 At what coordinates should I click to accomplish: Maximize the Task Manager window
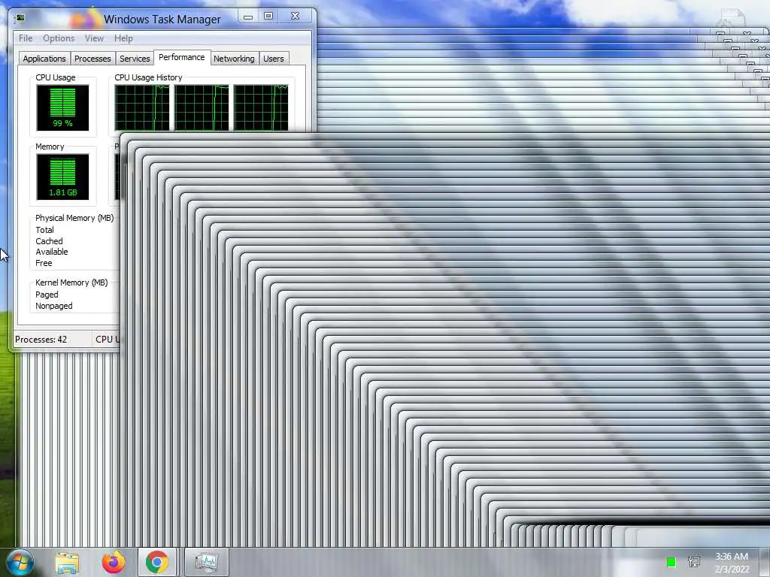[268, 17]
